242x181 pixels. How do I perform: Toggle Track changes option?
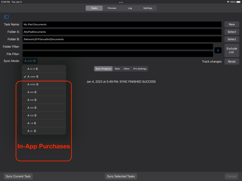[x=212, y=62]
